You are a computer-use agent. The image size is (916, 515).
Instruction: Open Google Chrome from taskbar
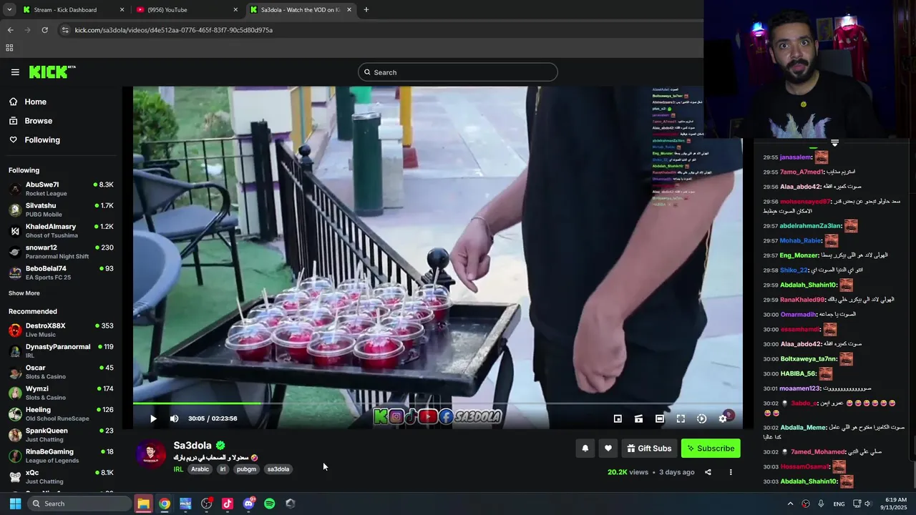coord(165,504)
